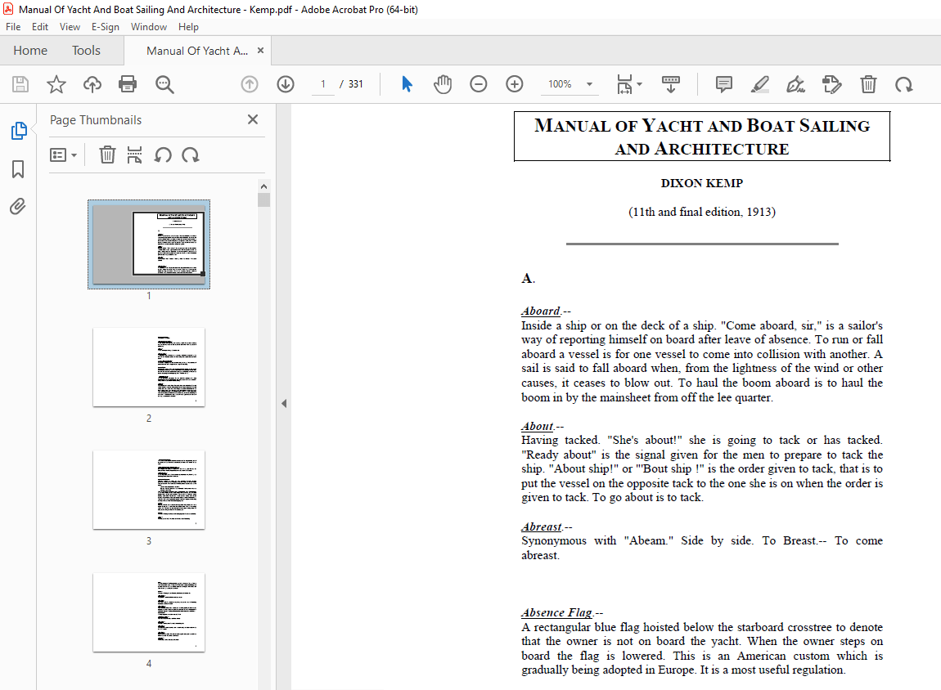Viewport: 941px width, 690px height.
Task: Click the Stamp tool icon
Action: (832, 84)
